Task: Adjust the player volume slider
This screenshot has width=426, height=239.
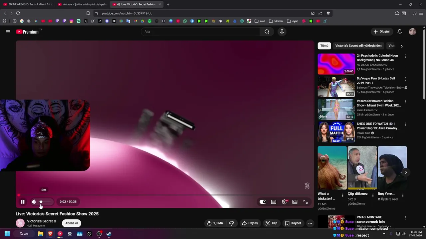Action: (x=45, y=202)
